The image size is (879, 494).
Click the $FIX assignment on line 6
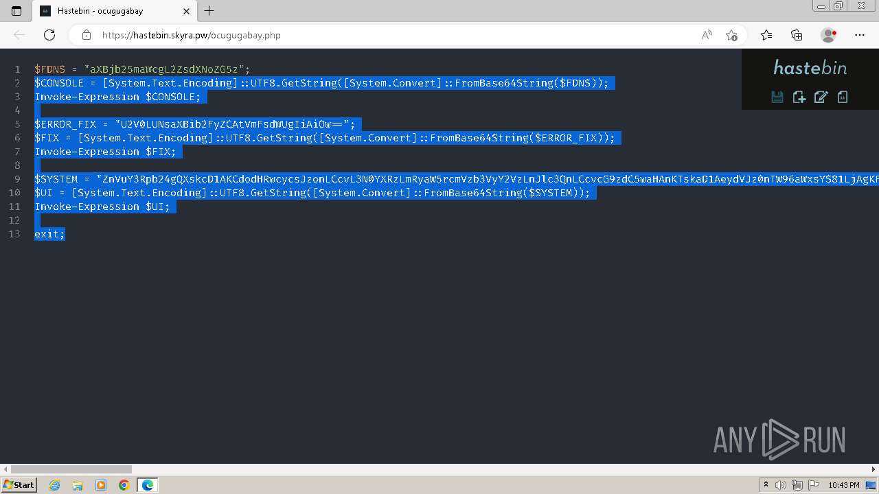325,138
